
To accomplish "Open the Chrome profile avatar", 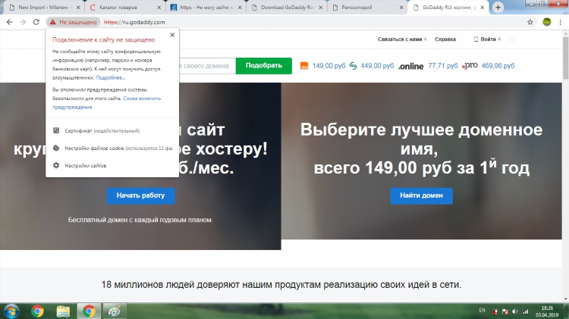I will 546,22.
